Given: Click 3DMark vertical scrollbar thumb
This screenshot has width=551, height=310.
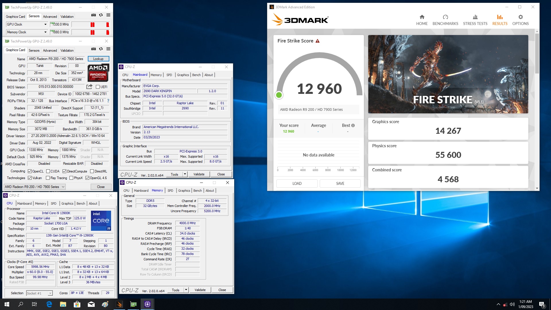Looking at the screenshot, I should pos(537,53).
